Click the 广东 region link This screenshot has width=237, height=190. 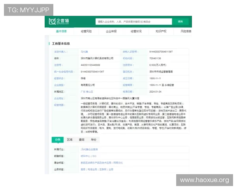[83, 92]
